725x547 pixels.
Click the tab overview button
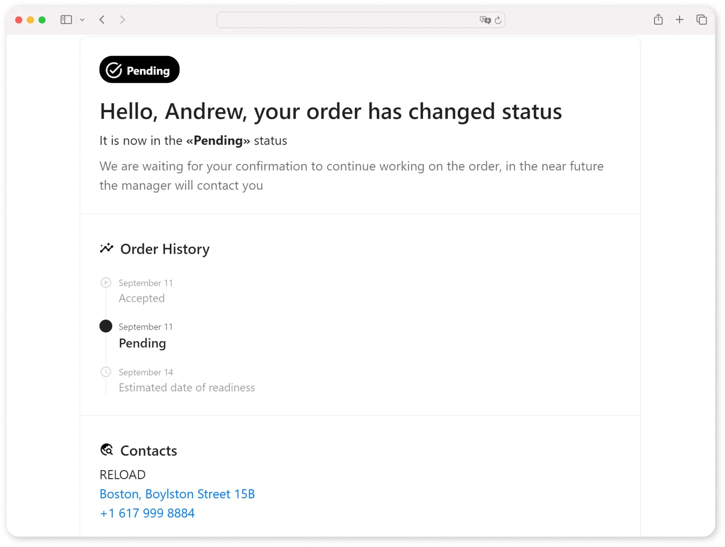[701, 19]
